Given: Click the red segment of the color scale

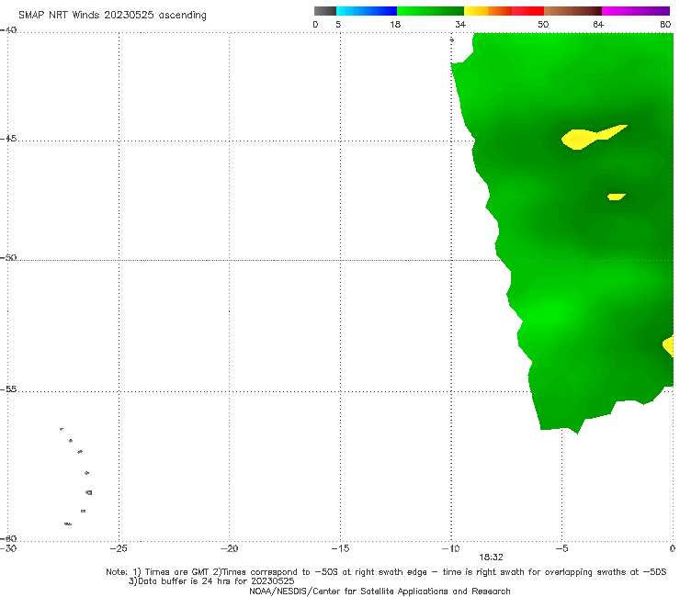Looking at the screenshot, I should click(x=527, y=11).
